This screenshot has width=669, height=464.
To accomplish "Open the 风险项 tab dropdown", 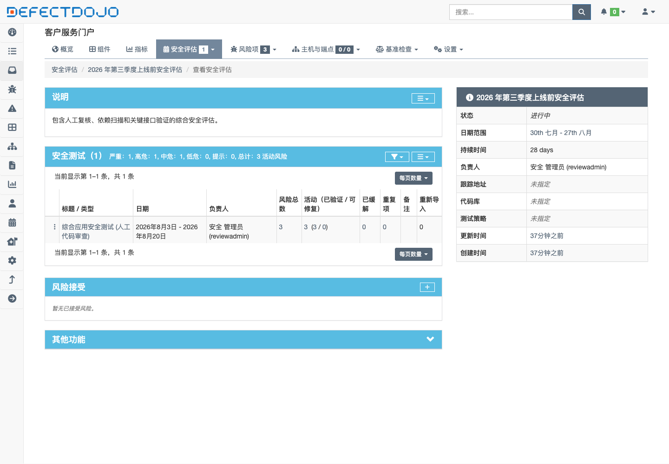I will point(253,49).
